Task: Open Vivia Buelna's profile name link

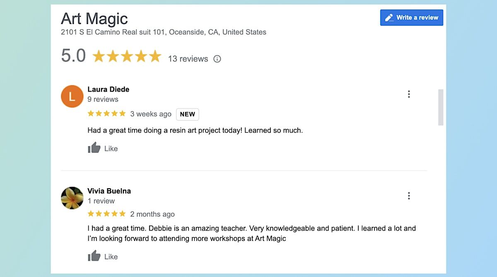Action: point(109,191)
